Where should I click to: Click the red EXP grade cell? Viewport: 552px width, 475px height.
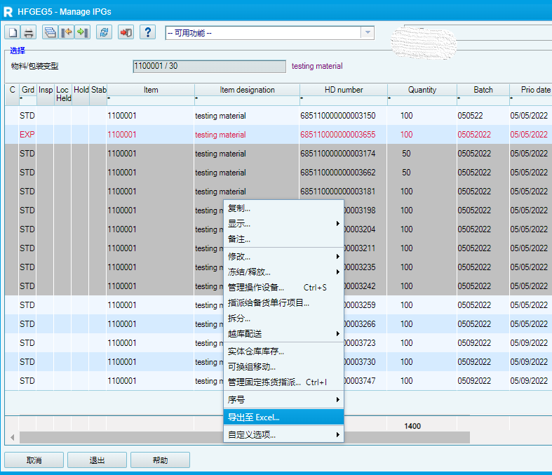pyautogui.click(x=27, y=135)
